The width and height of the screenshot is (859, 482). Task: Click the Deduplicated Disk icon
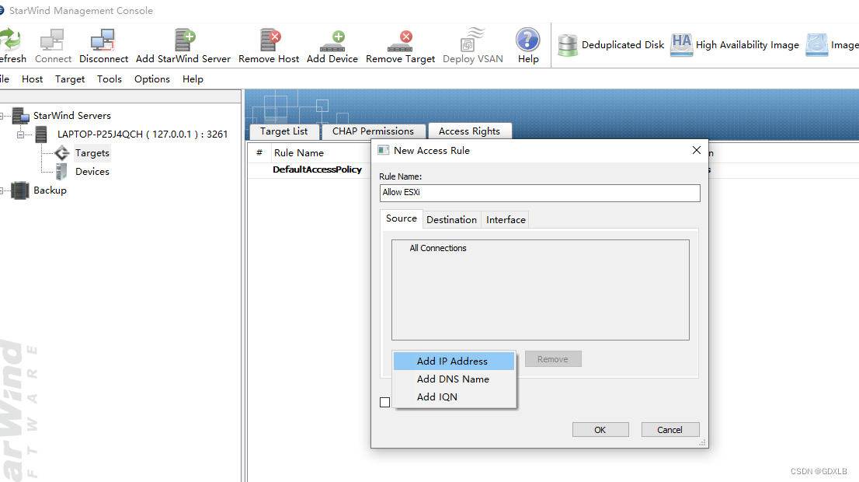click(x=568, y=45)
